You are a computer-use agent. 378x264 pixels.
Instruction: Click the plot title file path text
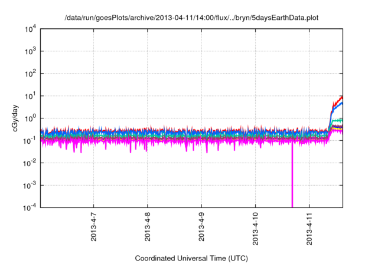191,18
